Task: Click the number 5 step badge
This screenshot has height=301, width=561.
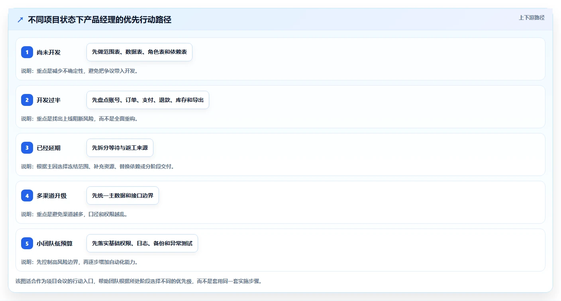Action: point(27,243)
